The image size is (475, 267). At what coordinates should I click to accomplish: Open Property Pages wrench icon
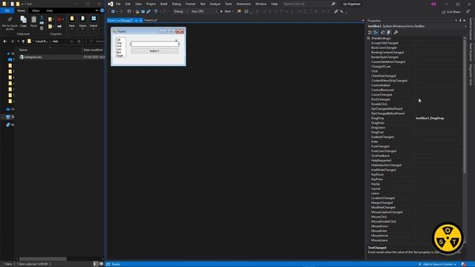point(396,33)
